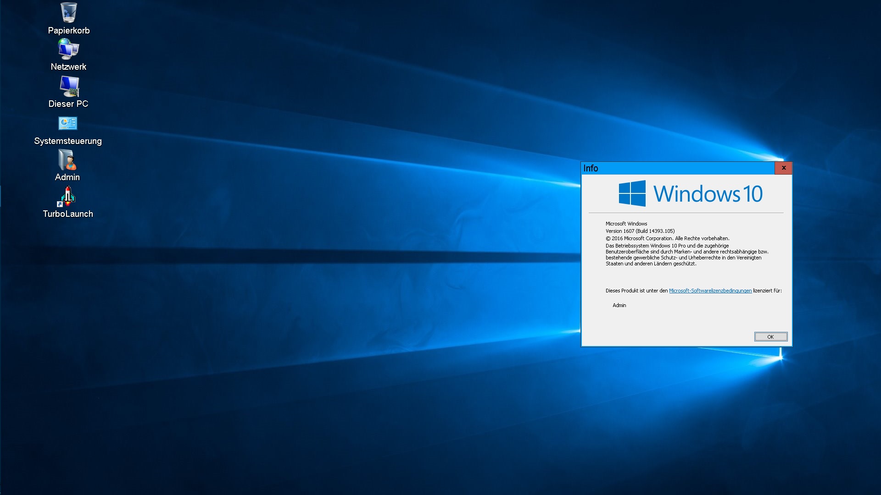Click the licensed user name Admin in dialog
881x495 pixels.
(x=619, y=305)
